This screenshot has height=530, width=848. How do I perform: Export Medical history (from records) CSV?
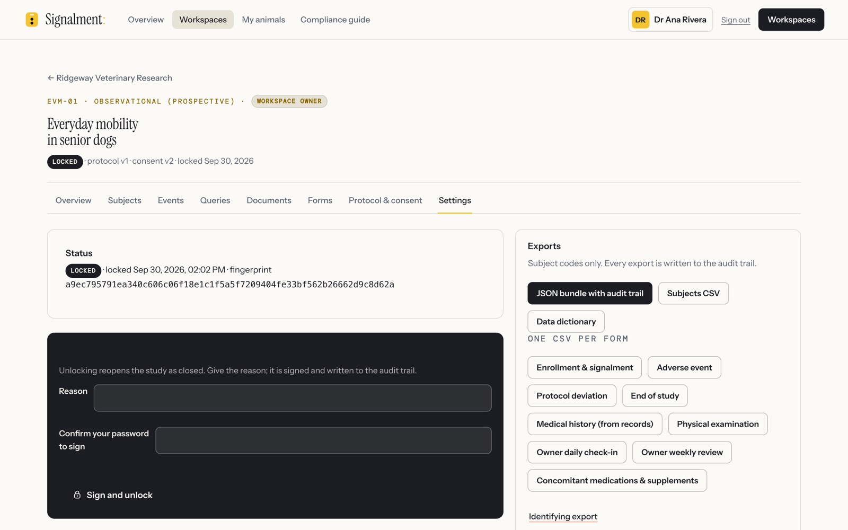(595, 424)
